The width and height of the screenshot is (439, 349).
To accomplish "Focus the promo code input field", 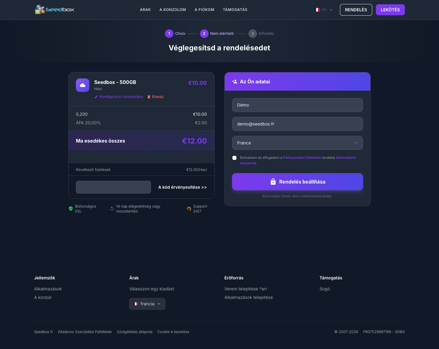I will click(x=113, y=187).
